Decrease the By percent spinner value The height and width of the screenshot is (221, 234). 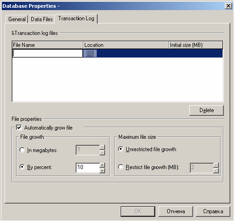102,170
